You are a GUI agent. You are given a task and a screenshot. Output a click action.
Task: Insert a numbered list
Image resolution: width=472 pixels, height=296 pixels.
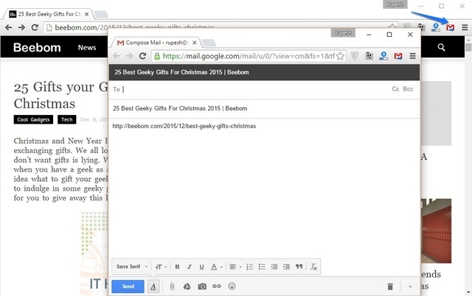249,267
